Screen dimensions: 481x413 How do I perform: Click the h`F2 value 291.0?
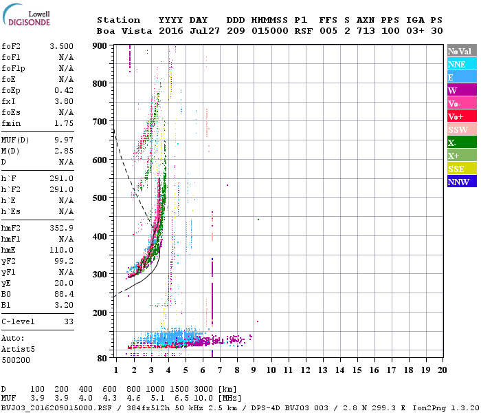click(x=62, y=189)
